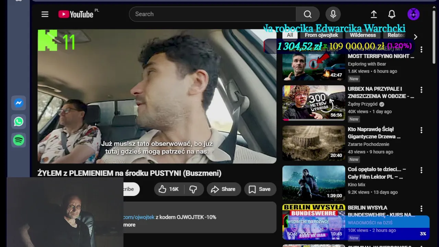Open notifications bell

(392, 14)
